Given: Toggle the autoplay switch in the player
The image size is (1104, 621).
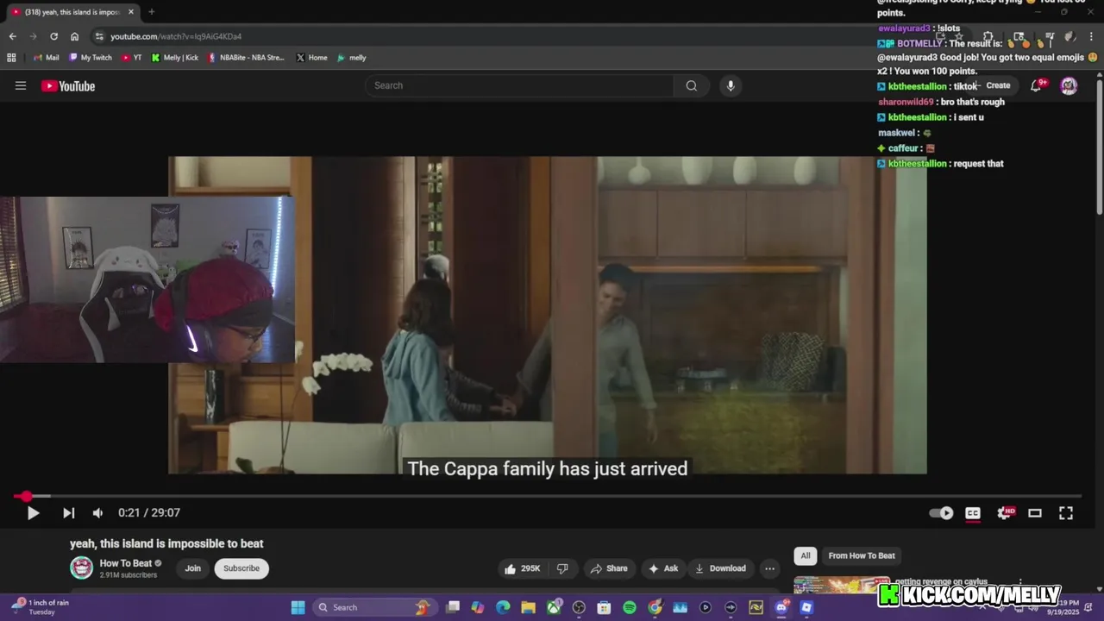Looking at the screenshot, I should coord(941,513).
